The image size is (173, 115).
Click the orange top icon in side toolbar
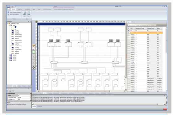[x=34, y=46]
